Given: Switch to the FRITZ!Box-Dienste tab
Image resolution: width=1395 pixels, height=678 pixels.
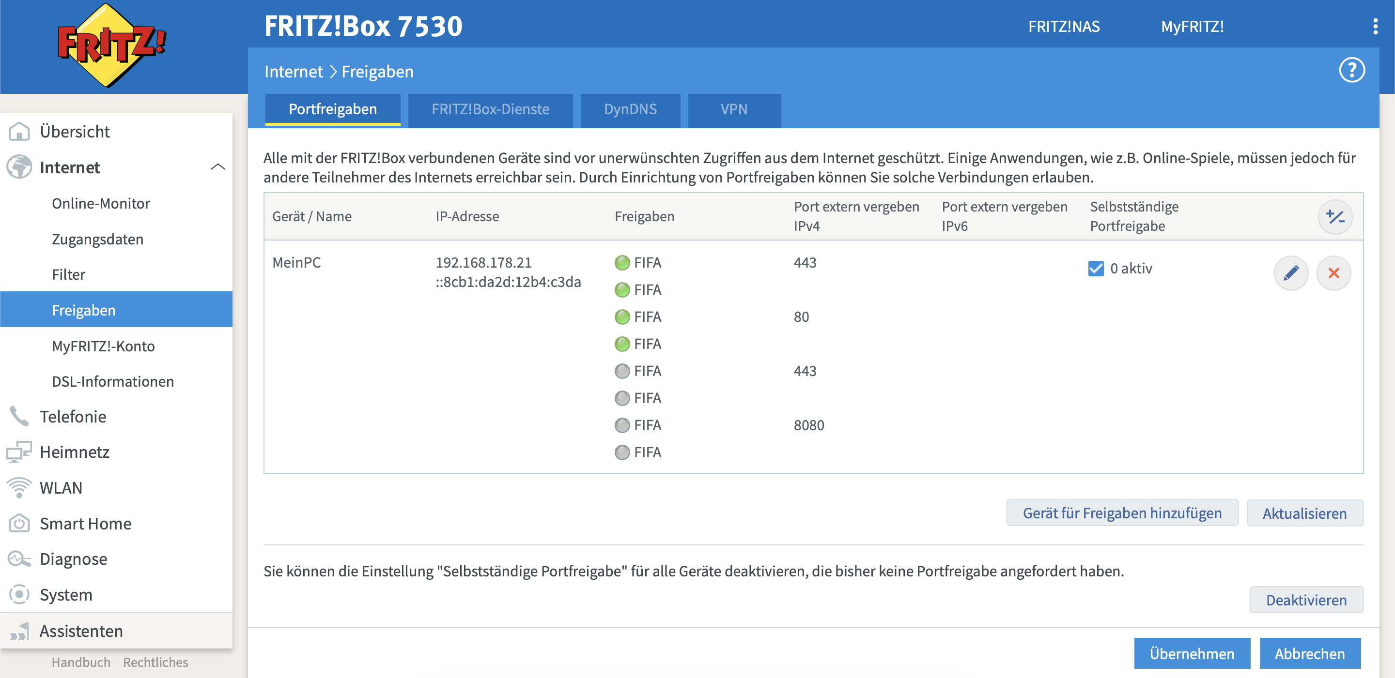Looking at the screenshot, I should pyautogui.click(x=490, y=109).
